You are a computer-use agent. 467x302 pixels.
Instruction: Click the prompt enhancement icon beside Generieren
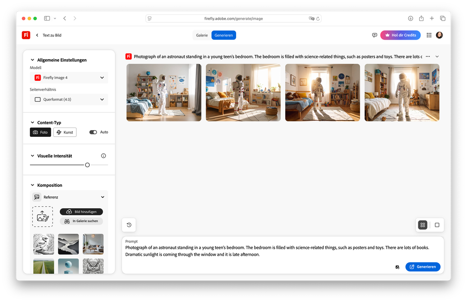point(397,267)
